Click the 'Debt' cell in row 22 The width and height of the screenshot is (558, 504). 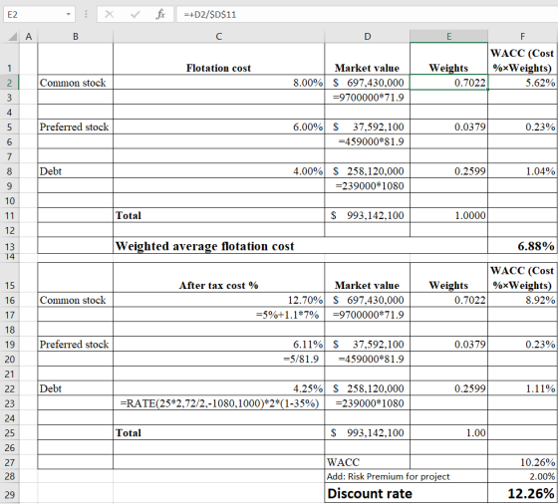coord(75,388)
